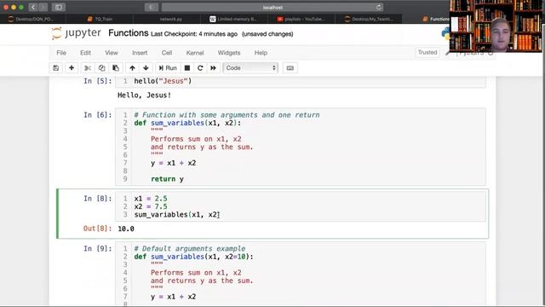This screenshot has height=307, width=545.
Task: Click the 10.0 output value
Action: click(x=126, y=229)
